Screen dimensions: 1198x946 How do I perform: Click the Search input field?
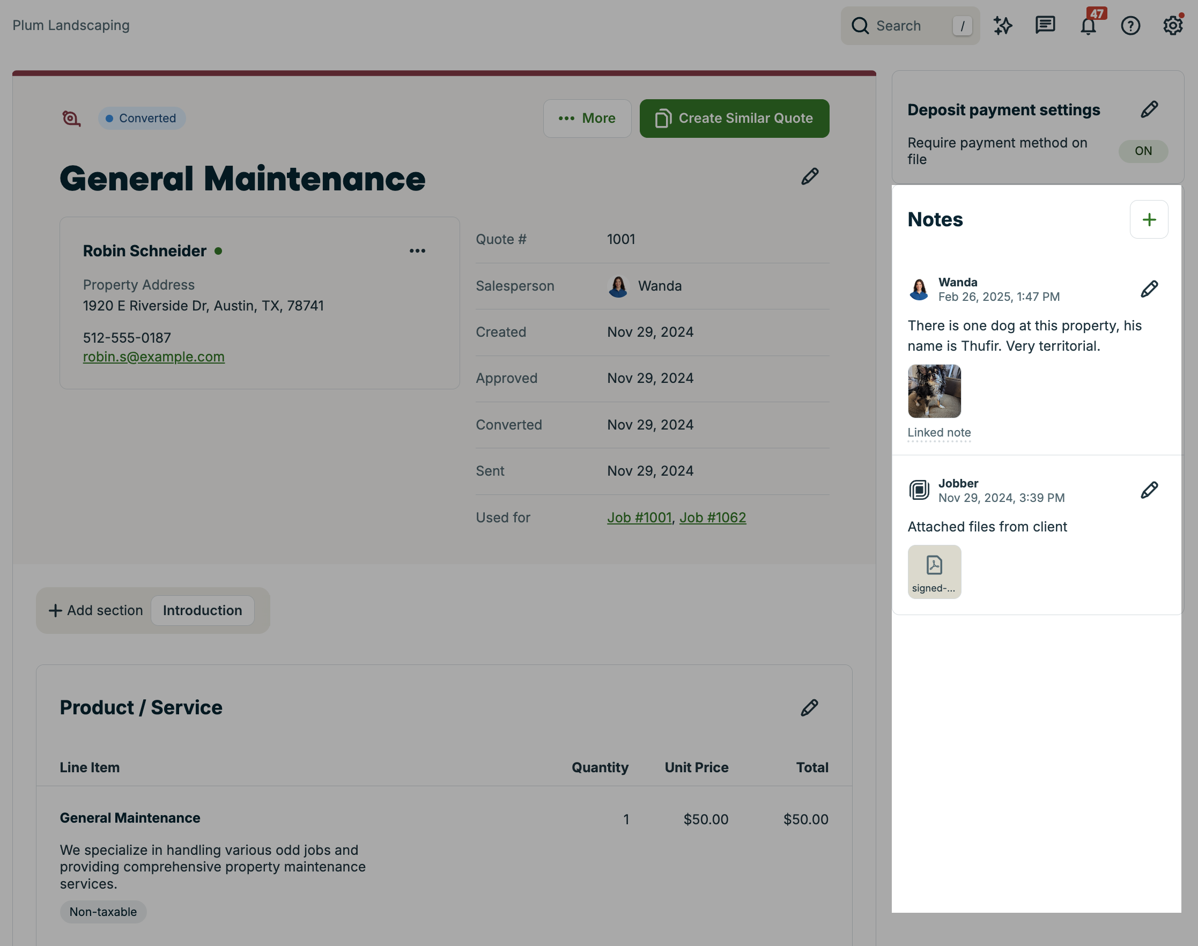(x=908, y=26)
